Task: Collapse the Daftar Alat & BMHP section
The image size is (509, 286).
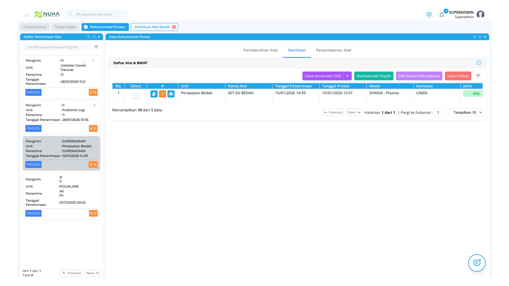Action: click(x=479, y=63)
